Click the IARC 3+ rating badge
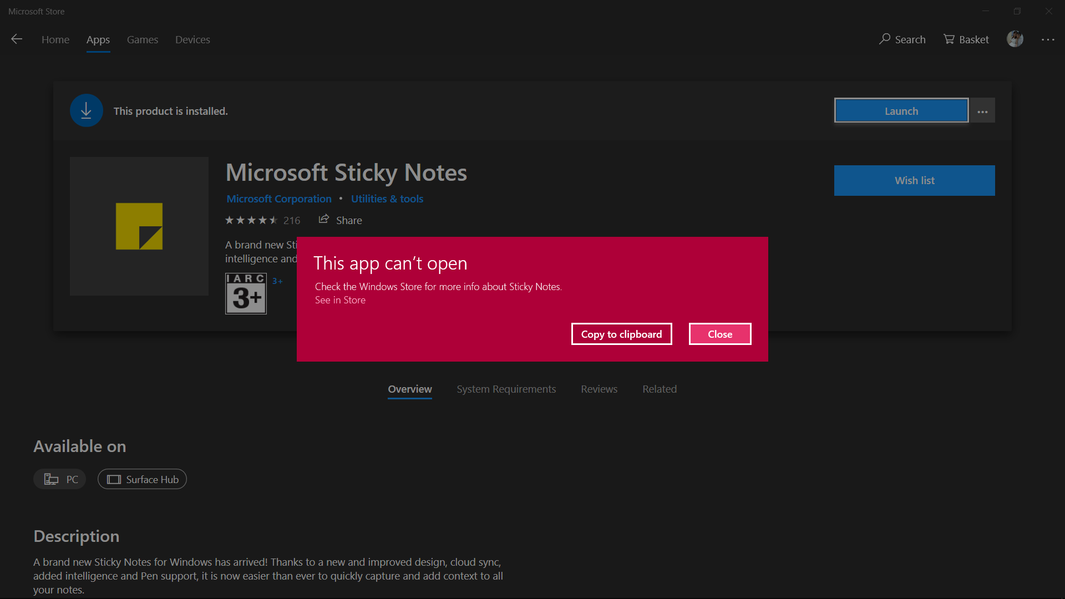This screenshot has width=1065, height=599. coord(246,293)
